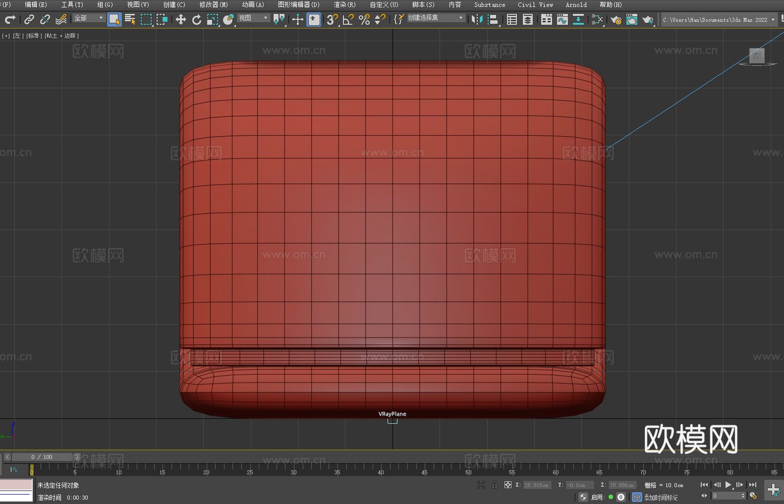Open the Curve Editor icon
This screenshot has width=784, height=504.
[x=562, y=19]
